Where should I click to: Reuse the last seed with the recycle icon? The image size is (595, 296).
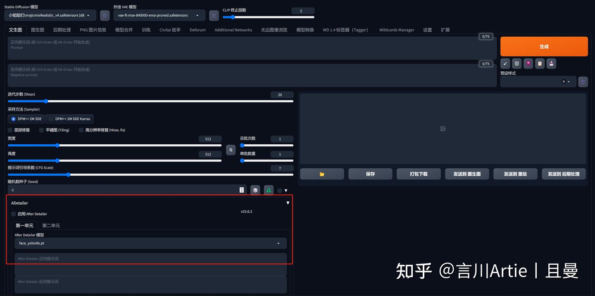pyautogui.click(x=269, y=190)
